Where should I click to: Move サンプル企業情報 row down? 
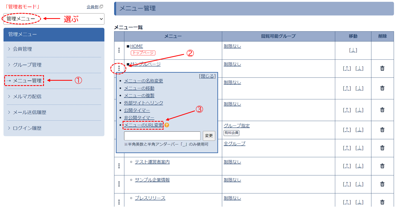point(359,184)
